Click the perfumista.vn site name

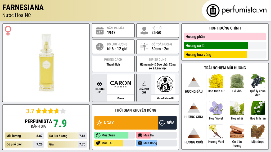coord(244,10)
